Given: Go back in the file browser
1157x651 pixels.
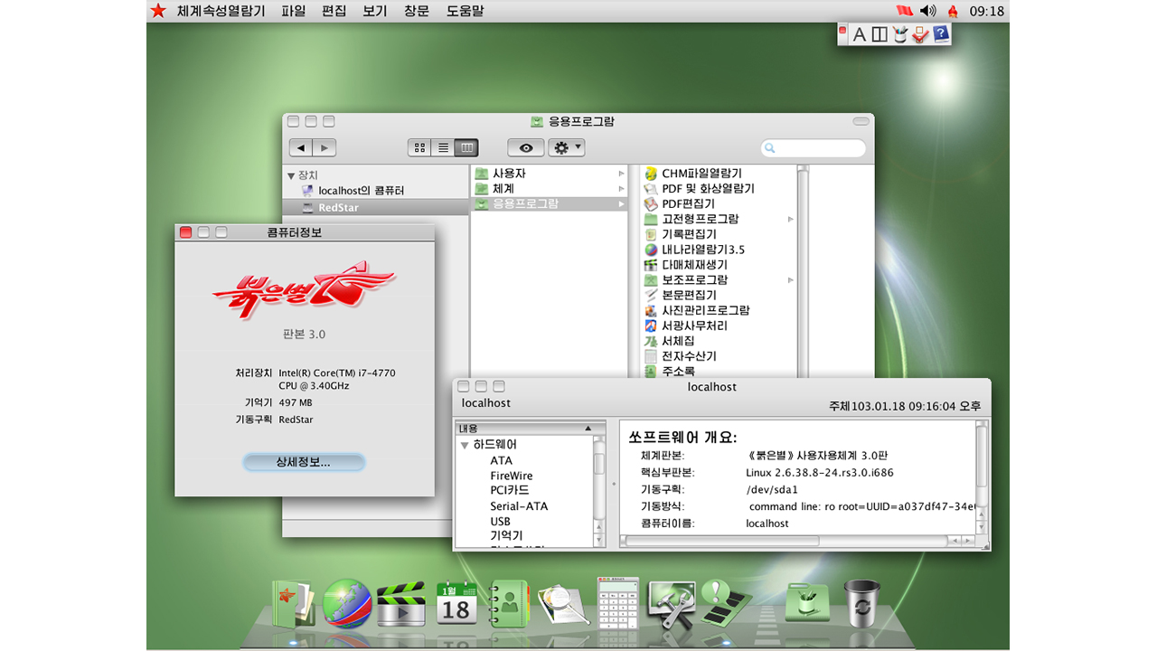Looking at the screenshot, I should (301, 147).
